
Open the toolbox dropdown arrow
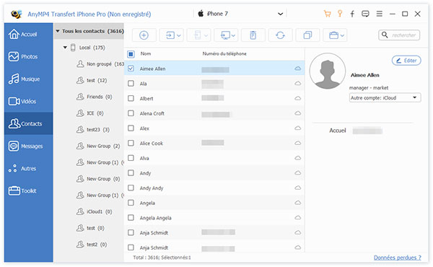[342, 35]
